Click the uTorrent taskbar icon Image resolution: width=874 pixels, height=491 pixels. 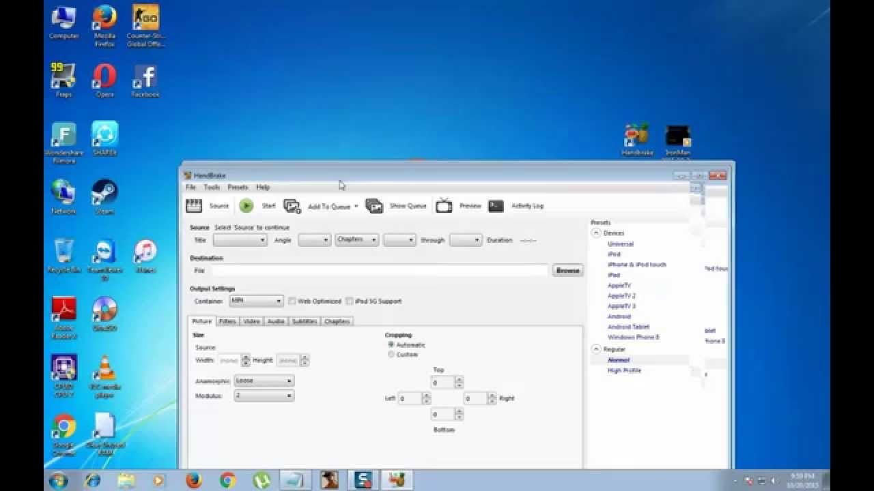point(262,480)
